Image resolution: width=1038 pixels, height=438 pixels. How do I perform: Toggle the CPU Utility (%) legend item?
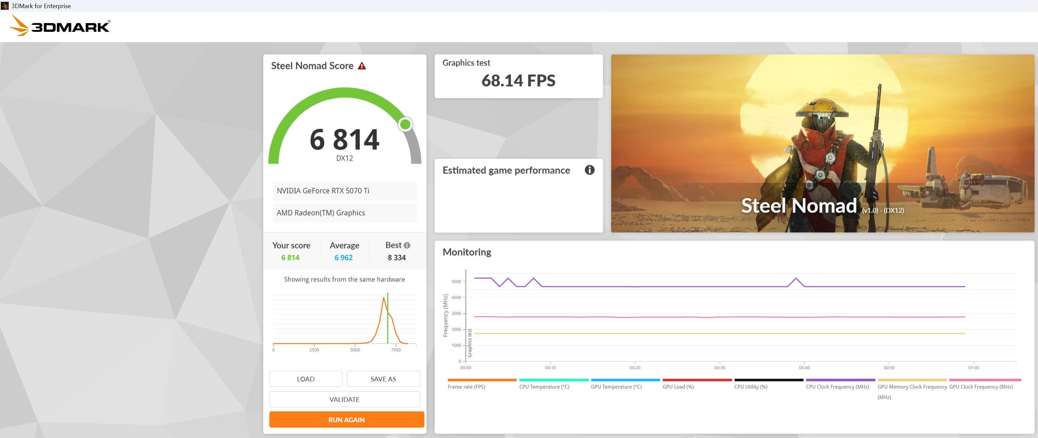pos(769,384)
